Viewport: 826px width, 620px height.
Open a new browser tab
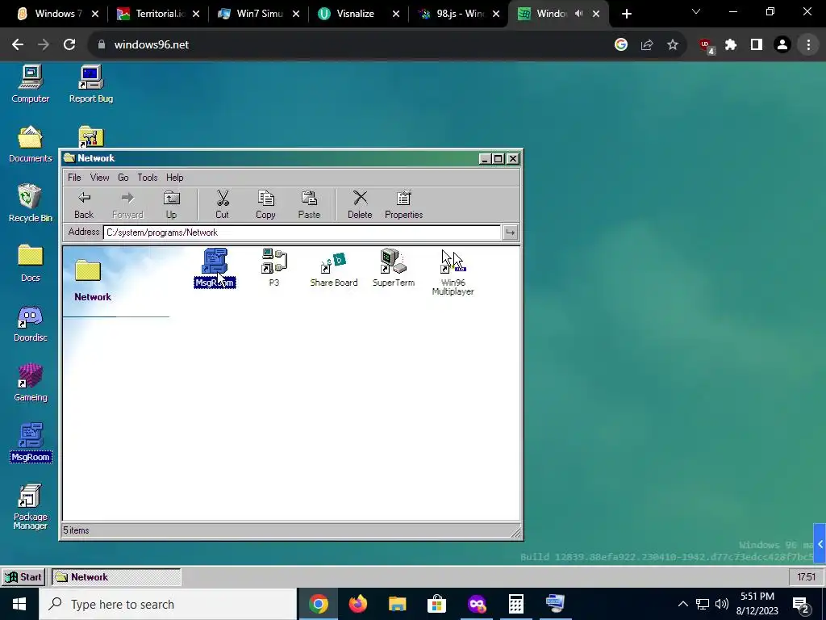click(626, 14)
